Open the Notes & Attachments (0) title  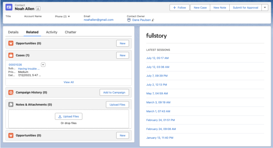click(34, 104)
